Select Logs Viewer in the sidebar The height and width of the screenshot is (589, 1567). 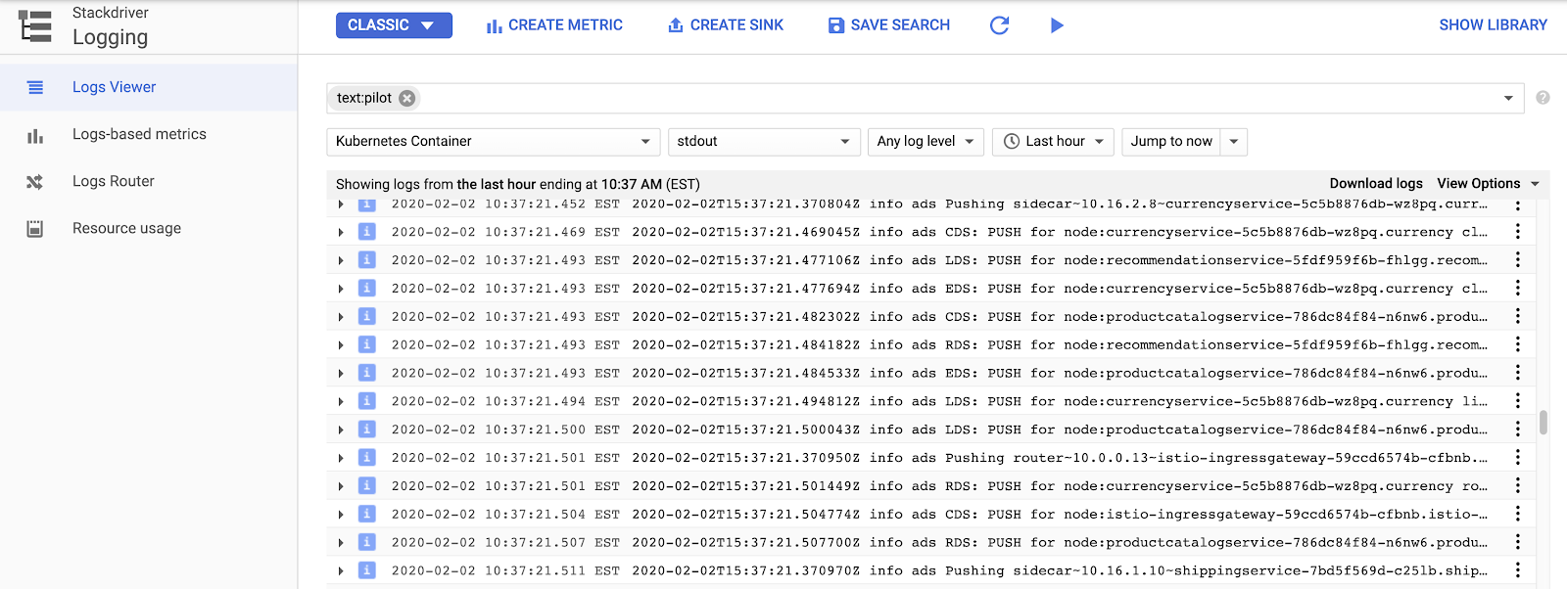point(114,87)
